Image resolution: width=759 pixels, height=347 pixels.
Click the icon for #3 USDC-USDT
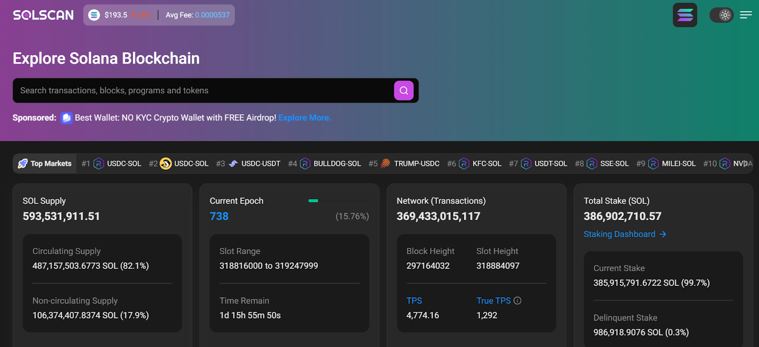233,164
